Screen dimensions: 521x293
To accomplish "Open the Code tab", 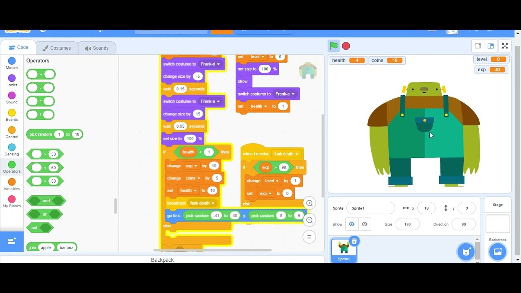I will click(x=18, y=47).
